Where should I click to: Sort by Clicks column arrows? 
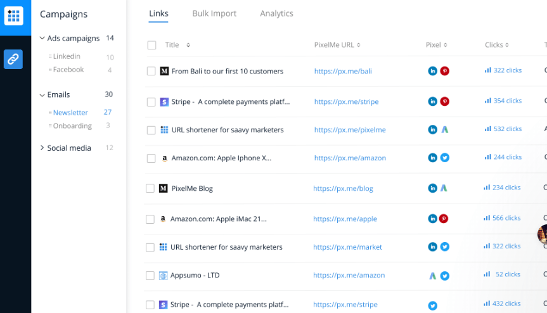point(507,45)
